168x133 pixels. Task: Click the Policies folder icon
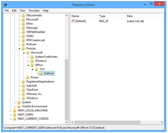click(23, 49)
